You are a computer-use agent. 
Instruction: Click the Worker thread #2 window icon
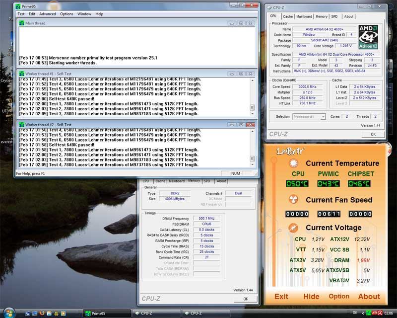click(22, 125)
